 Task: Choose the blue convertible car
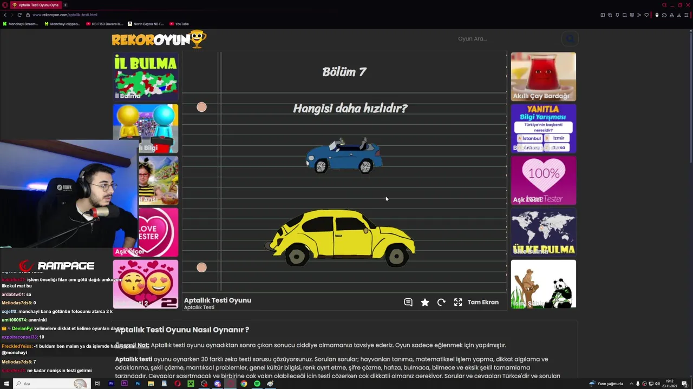pos(344,156)
